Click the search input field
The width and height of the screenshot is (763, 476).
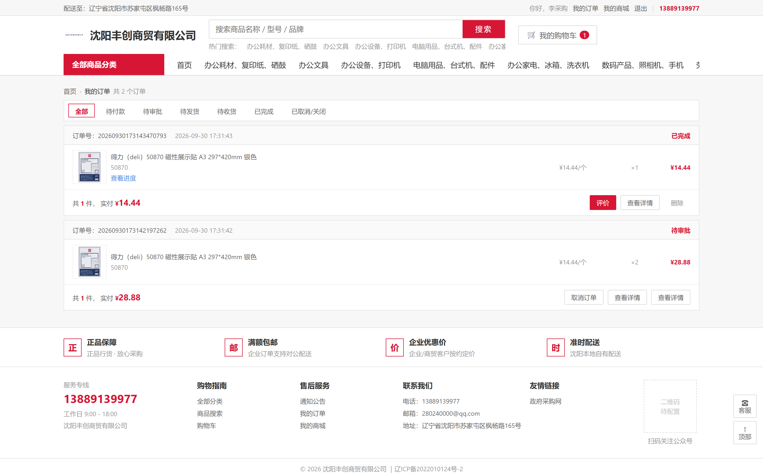point(335,29)
